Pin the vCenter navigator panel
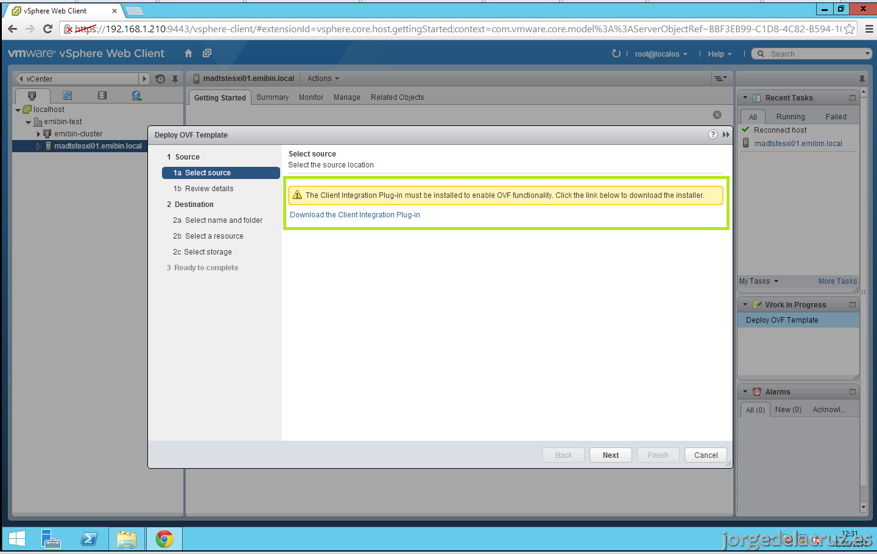The height and width of the screenshot is (554, 877). point(175,79)
